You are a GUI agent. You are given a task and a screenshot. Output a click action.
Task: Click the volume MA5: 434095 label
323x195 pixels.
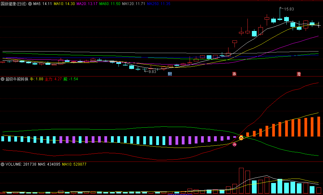point(49,164)
